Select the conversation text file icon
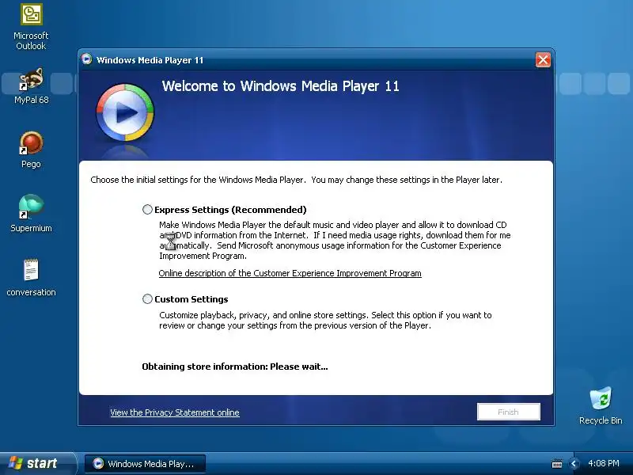The height and width of the screenshot is (475, 633). tap(31, 278)
